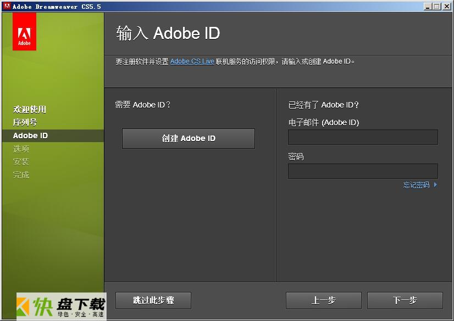Screen dimensions: 454x321
Task: Click the Adobe logo in the sidebar
Action: coord(24,31)
